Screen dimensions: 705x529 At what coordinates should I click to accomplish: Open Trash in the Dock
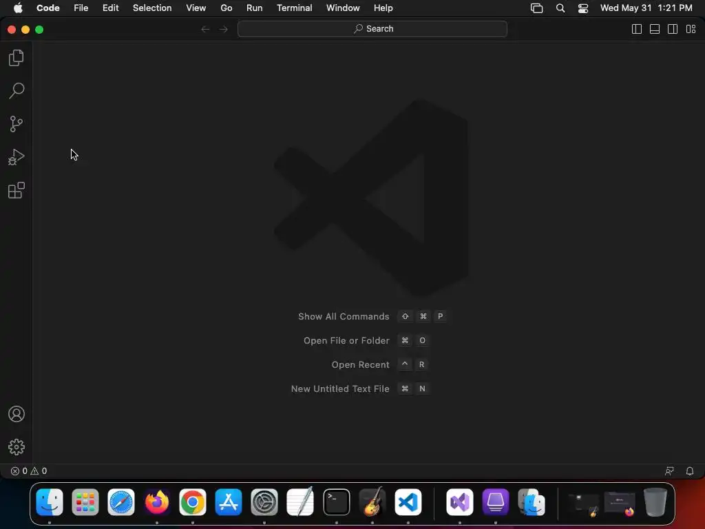(x=655, y=502)
